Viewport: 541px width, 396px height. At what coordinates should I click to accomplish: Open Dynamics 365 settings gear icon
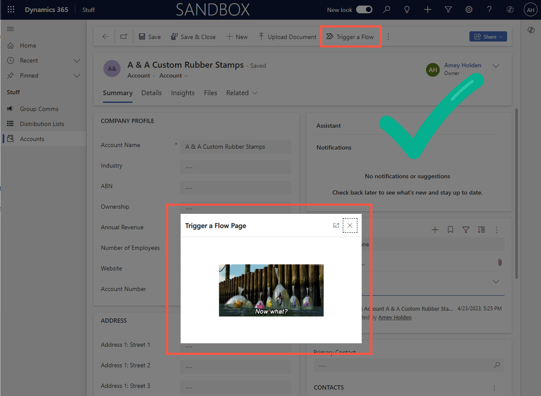click(468, 9)
